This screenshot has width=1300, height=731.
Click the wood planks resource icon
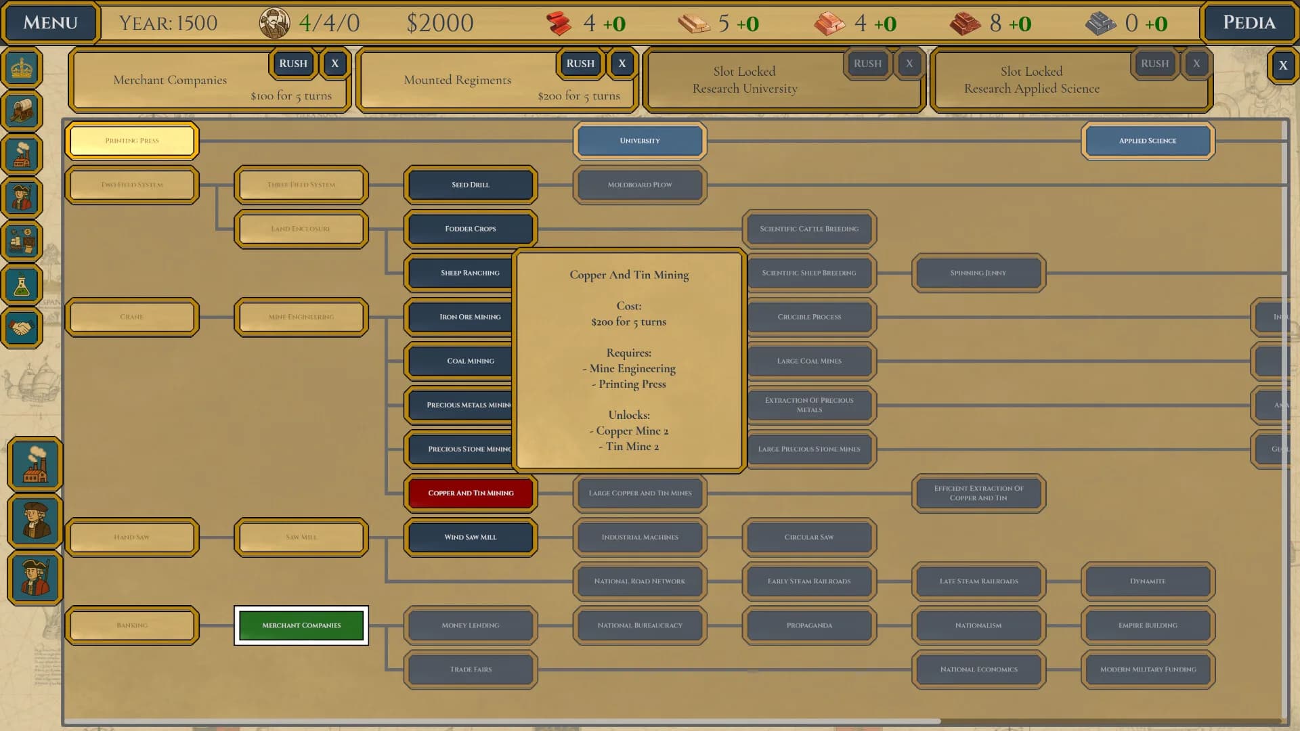coord(694,24)
